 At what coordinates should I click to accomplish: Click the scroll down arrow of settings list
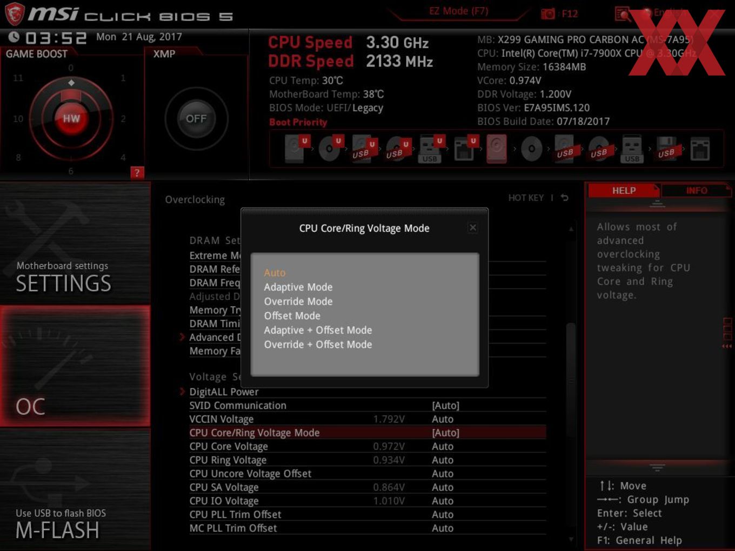pos(571,539)
